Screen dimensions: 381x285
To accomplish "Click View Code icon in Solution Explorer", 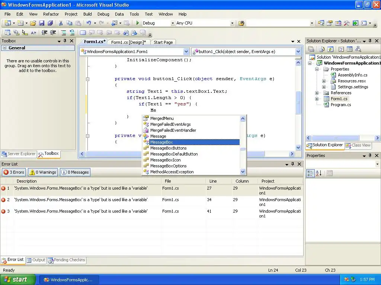I will point(341,49).
